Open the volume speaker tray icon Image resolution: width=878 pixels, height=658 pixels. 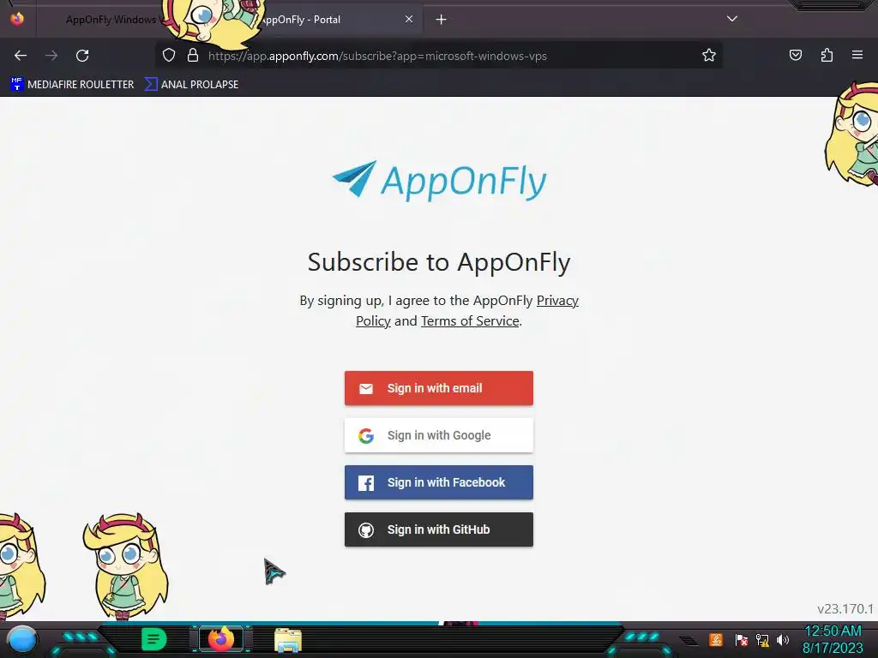pos(783,640)
